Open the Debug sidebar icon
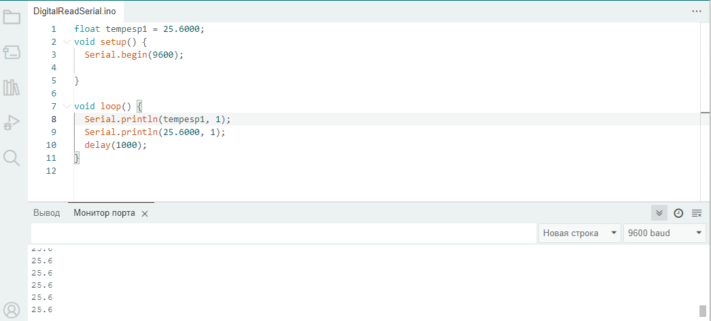The image size is (711, 321). (x=12, y=123)
